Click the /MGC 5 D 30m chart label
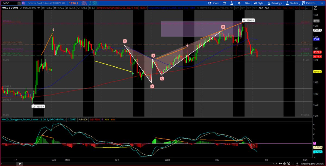 (10, 8)
